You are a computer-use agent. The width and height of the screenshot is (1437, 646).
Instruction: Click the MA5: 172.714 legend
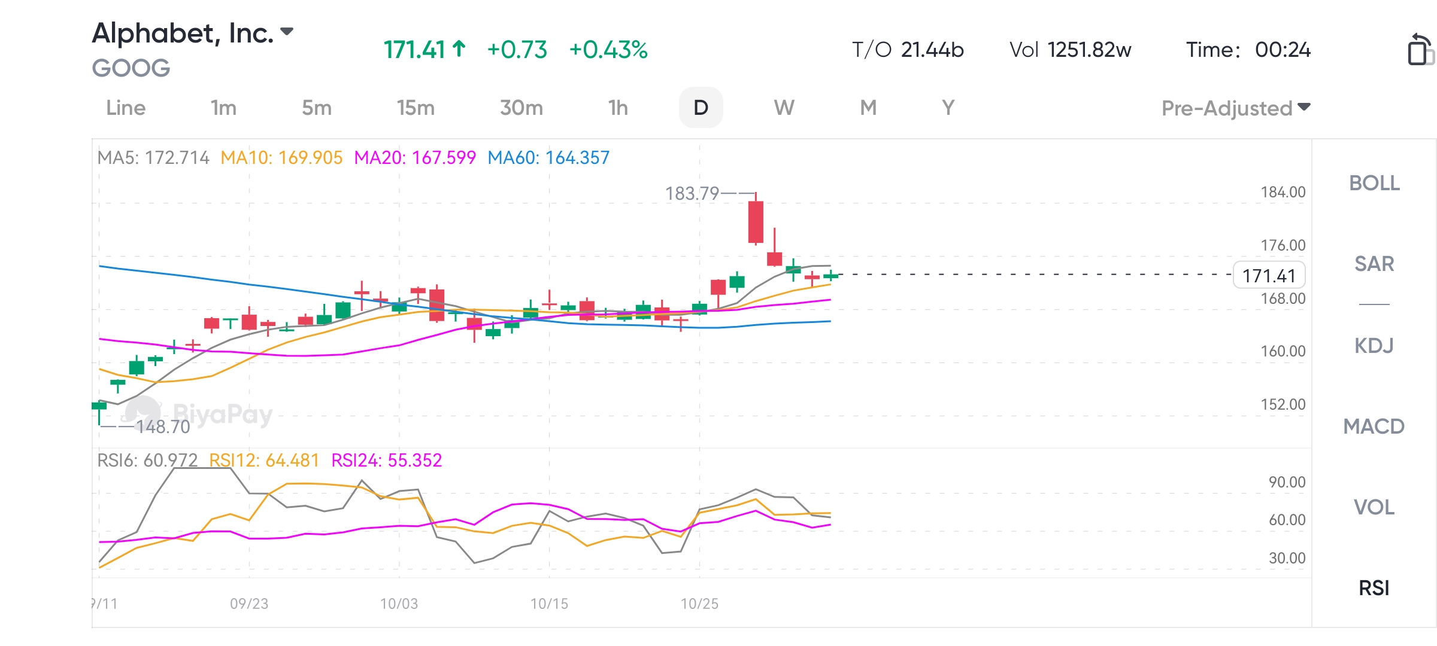pos(153,158)
